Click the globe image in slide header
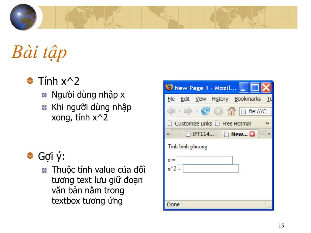This screenshot has height=233, width=311. [23, 17]
